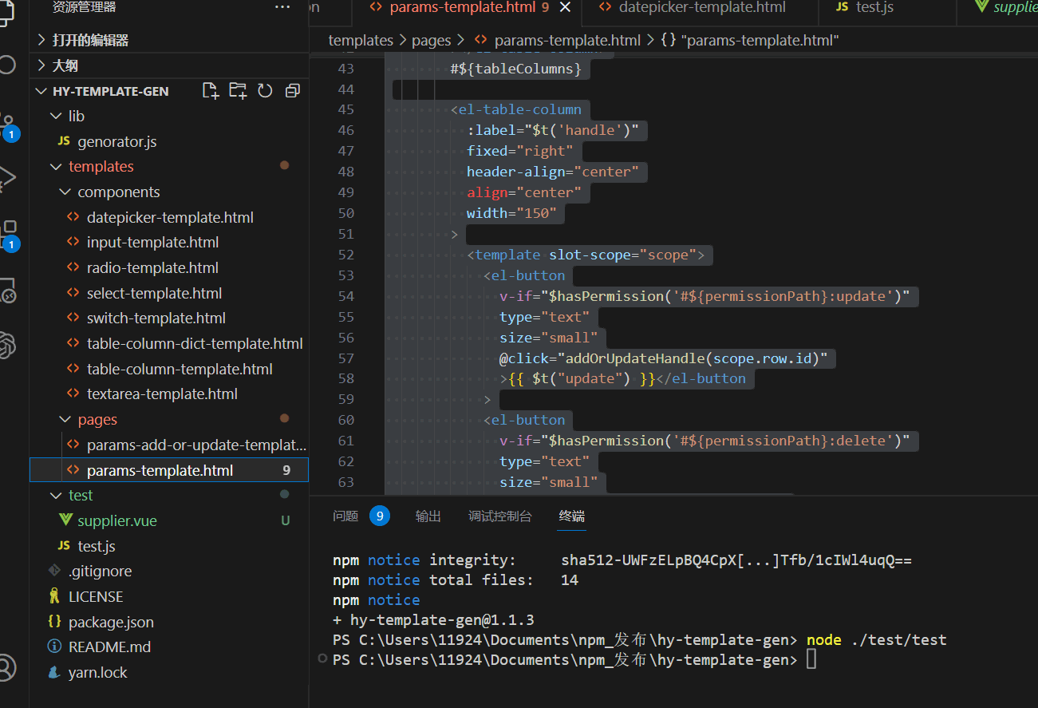Open the Remote Explorer view
The image size is (1038, 708).
click(x=7, y=291)
